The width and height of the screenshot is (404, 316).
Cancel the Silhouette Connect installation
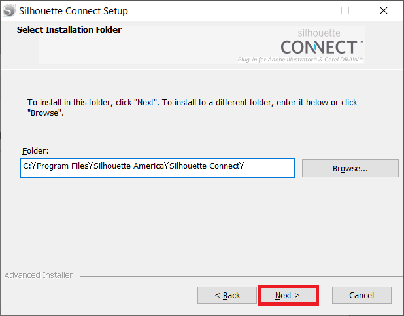[362, 295]
